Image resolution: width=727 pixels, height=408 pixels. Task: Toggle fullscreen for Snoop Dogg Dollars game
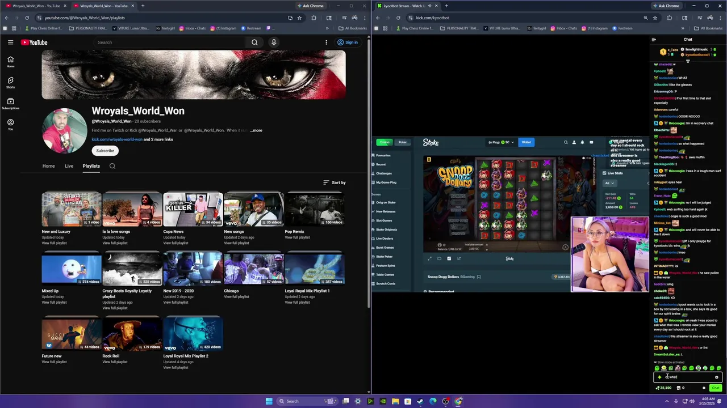429,258
